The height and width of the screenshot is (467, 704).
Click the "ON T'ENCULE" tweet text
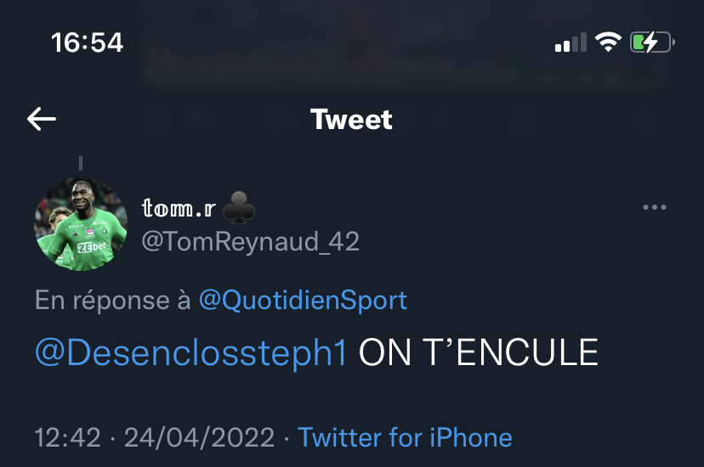[479, 352]
